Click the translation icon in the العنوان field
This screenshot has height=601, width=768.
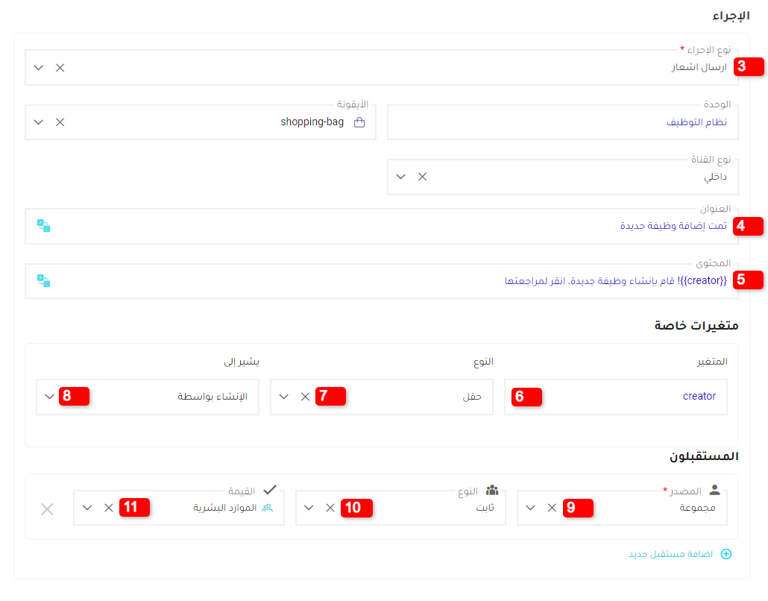(43, 225)
